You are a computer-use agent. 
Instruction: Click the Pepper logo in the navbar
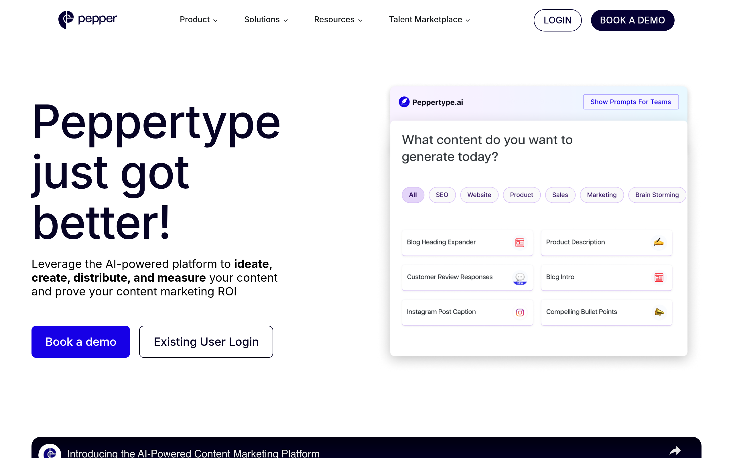click(x=87, y=19)
